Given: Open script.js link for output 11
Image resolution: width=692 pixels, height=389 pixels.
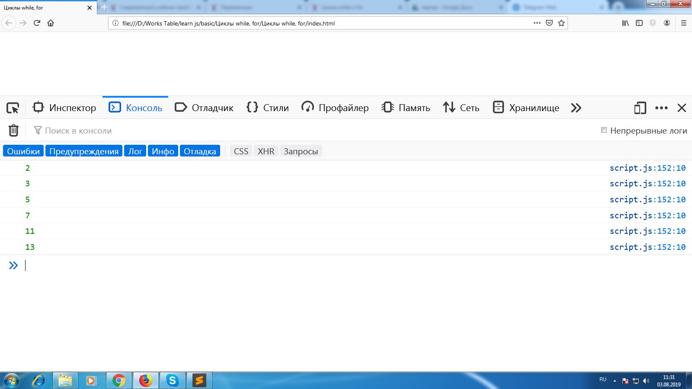Looking at the screenshot, I should click(647, 231).
